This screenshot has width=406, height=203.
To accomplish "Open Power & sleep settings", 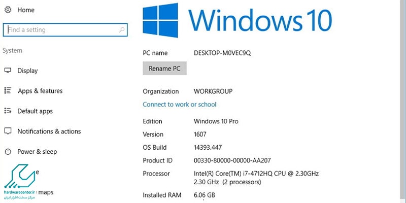I will (x=37, y=151).
